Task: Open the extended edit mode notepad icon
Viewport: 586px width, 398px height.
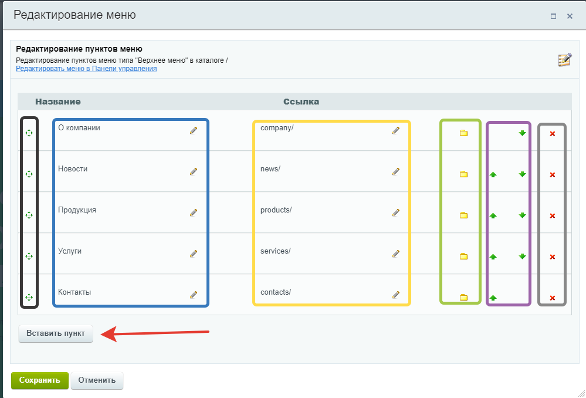Action: [565, 60]
